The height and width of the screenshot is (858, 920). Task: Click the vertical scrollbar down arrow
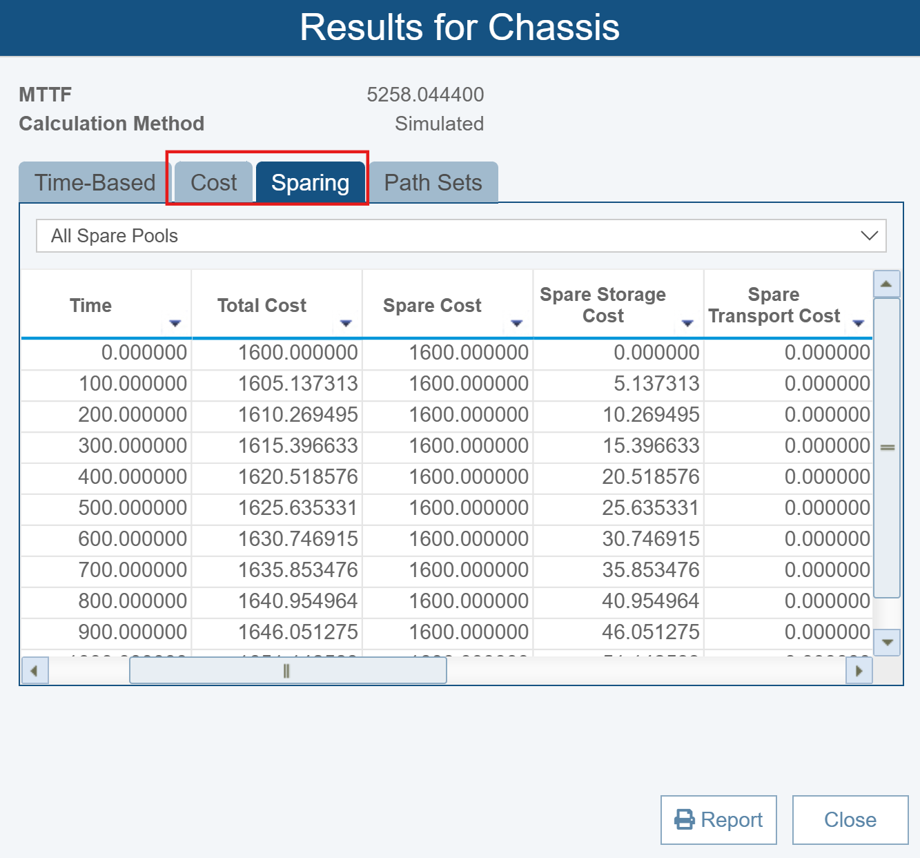pyautogui.click(x=886, y=642)
